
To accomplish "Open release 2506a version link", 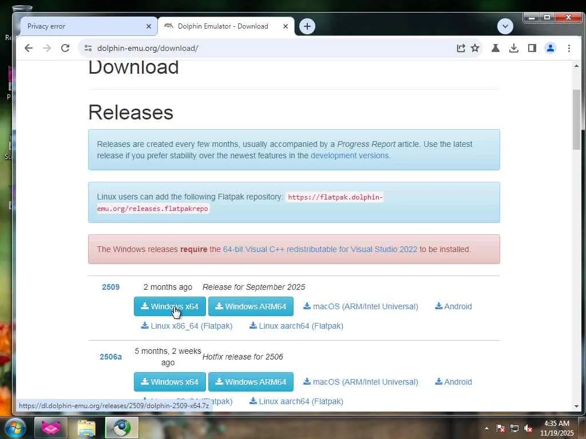I will tap(110, 357).
